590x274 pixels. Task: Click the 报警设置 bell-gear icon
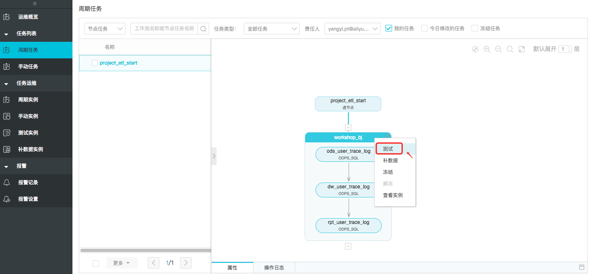point(6,199)
